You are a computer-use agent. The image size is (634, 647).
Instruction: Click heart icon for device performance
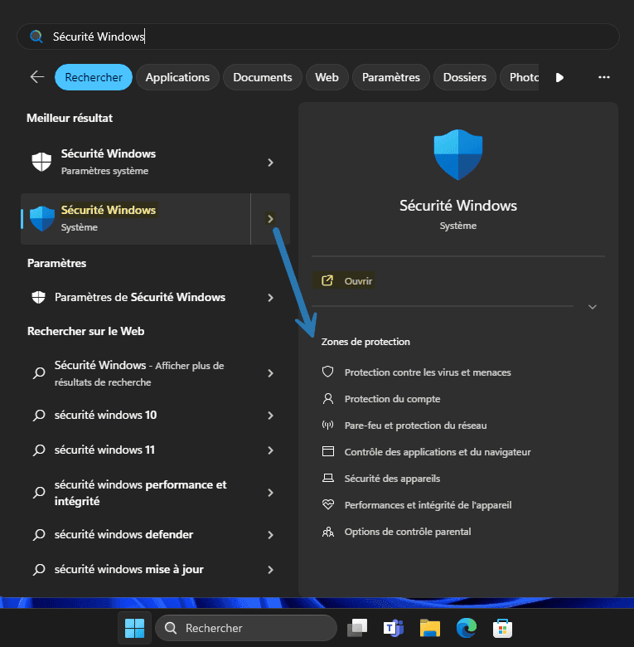point(327,504)
